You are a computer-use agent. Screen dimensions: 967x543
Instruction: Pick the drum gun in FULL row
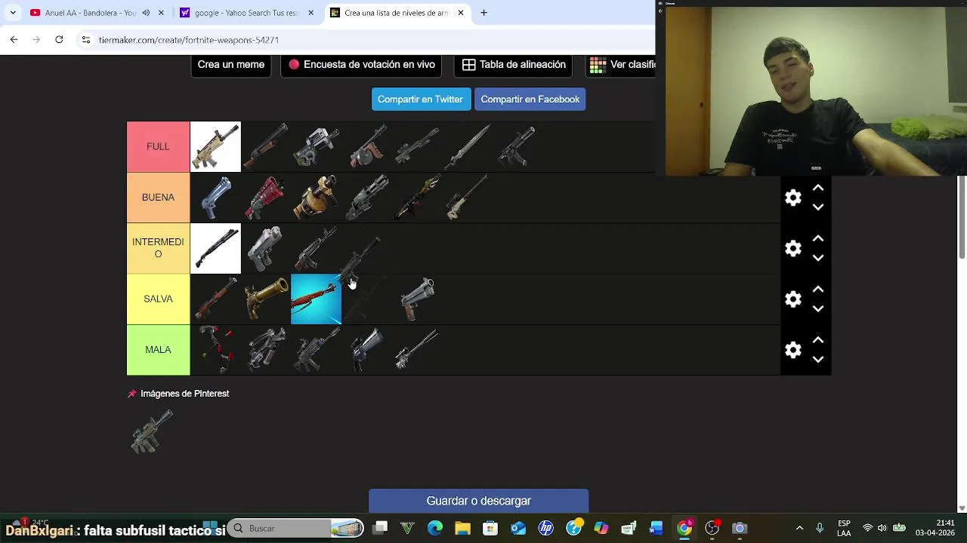(x=367, y=146)
